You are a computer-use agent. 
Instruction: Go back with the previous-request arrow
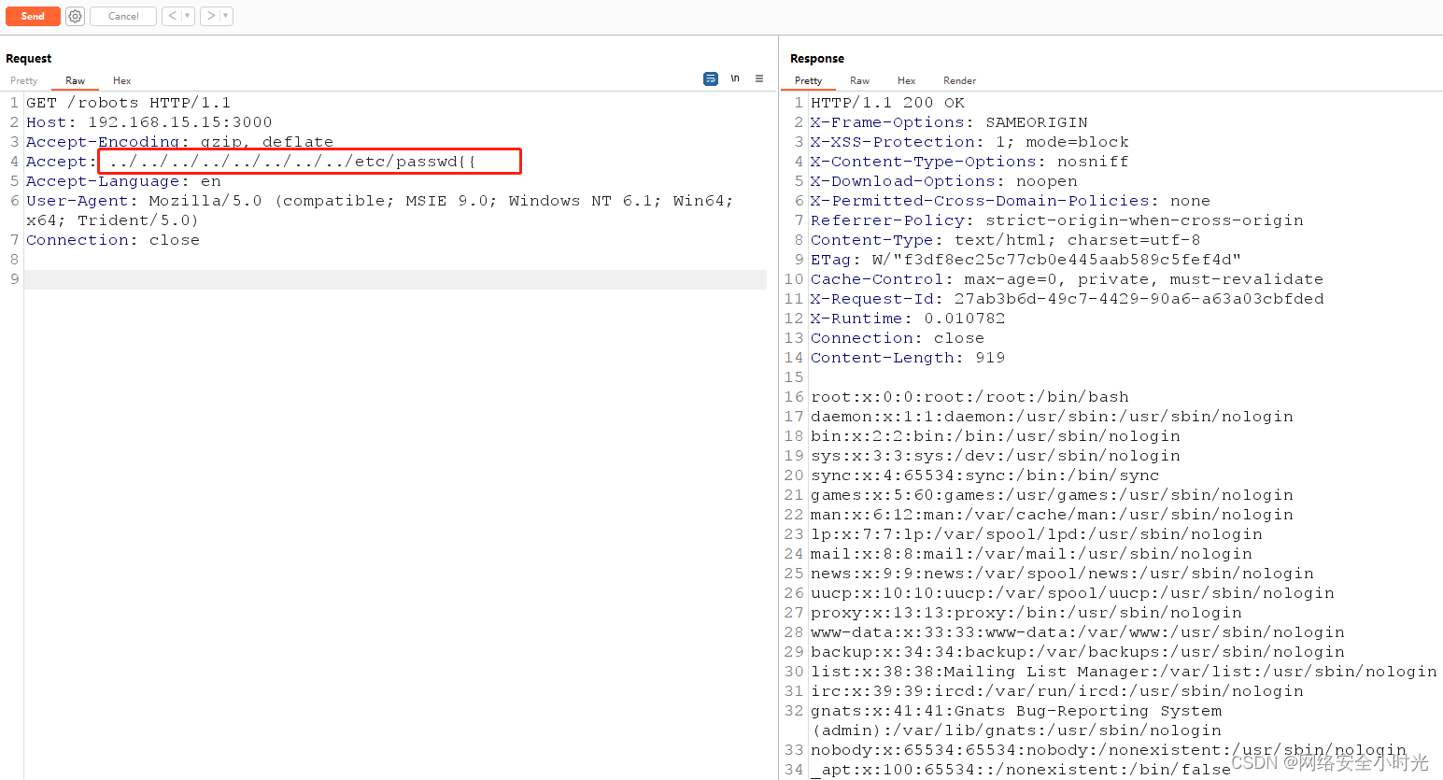[172, 16]
